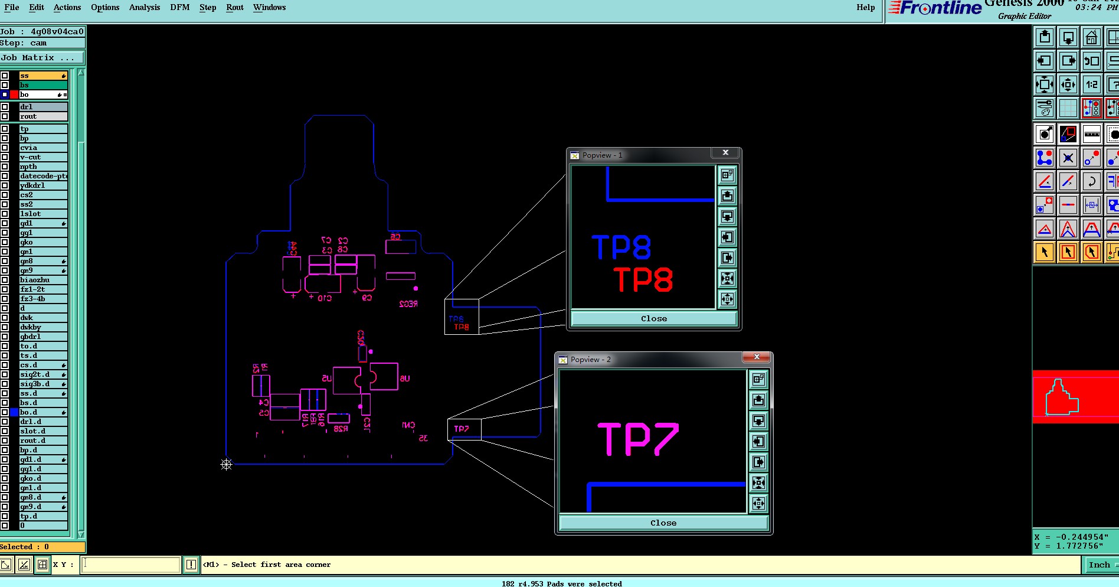Select the npth layer row
This screenshot has width=1119, height=587.
tap(43, 167)
